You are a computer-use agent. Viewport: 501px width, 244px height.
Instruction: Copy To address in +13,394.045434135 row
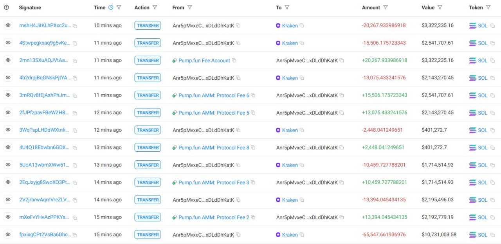pos(342,217)
